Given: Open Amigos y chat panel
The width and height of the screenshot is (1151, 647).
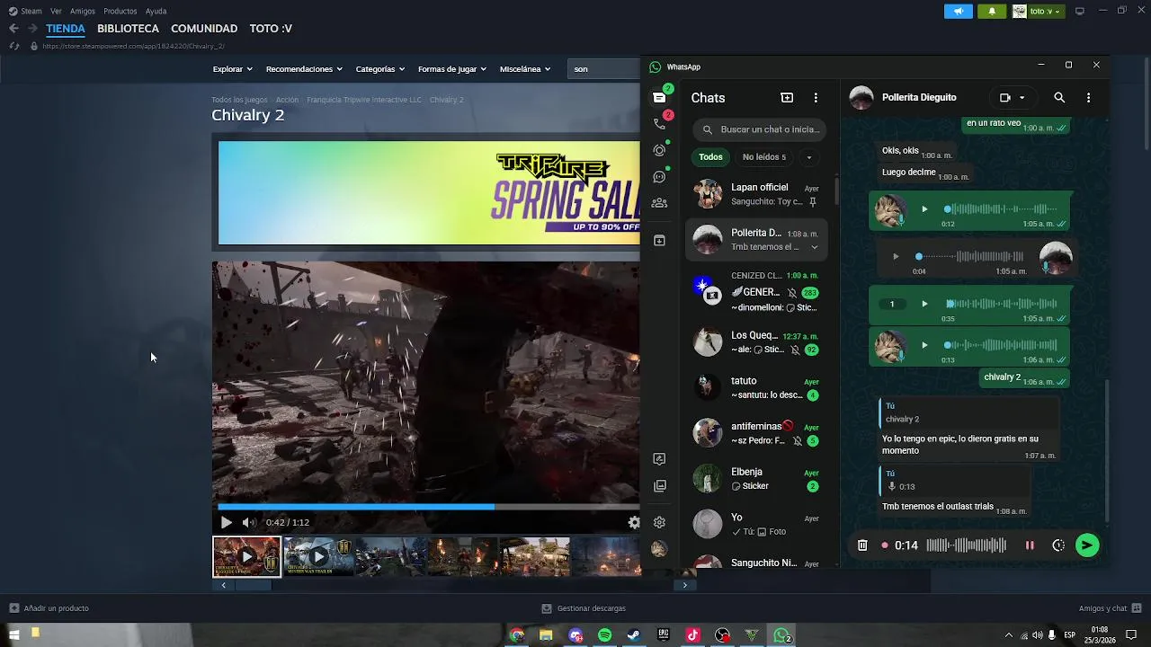Looking at the screenshot, I should pyautogui.click(x=1110, y=608).
